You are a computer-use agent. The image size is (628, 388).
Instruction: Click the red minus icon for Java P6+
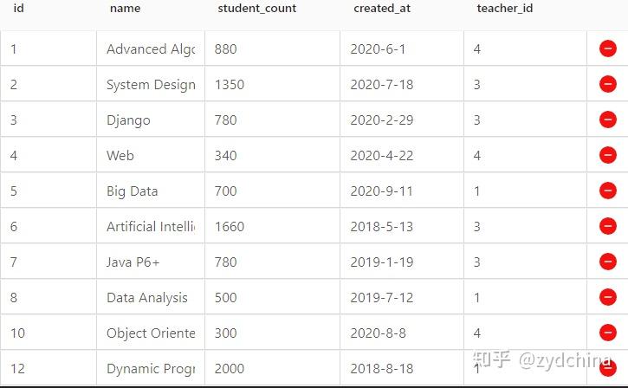(607, 262)
